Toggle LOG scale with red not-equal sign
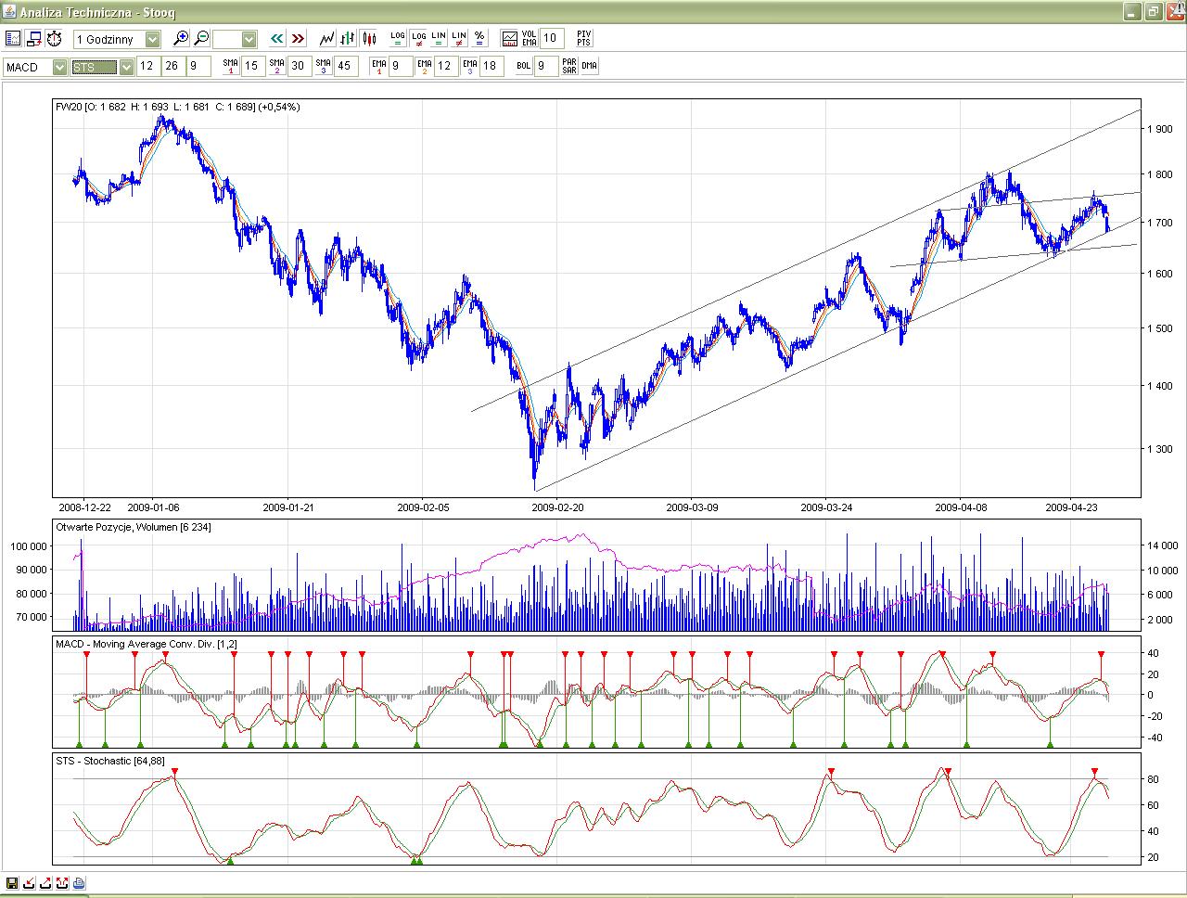The image size is (1187, 898). click(418, 39)
